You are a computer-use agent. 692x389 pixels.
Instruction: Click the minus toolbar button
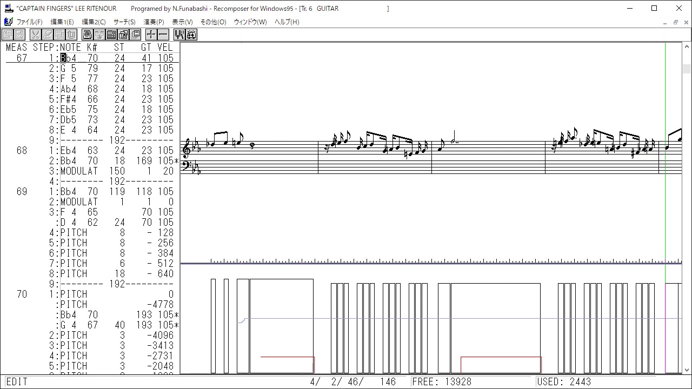163,35
